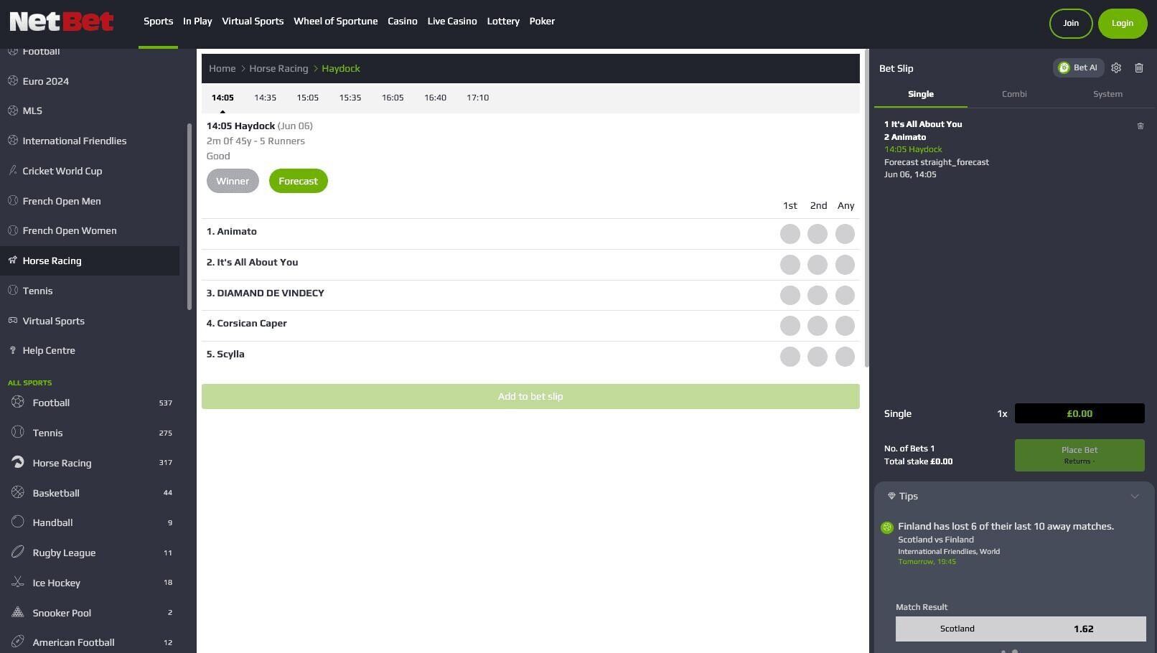Select the Forecast bet type button

[298, 181]
